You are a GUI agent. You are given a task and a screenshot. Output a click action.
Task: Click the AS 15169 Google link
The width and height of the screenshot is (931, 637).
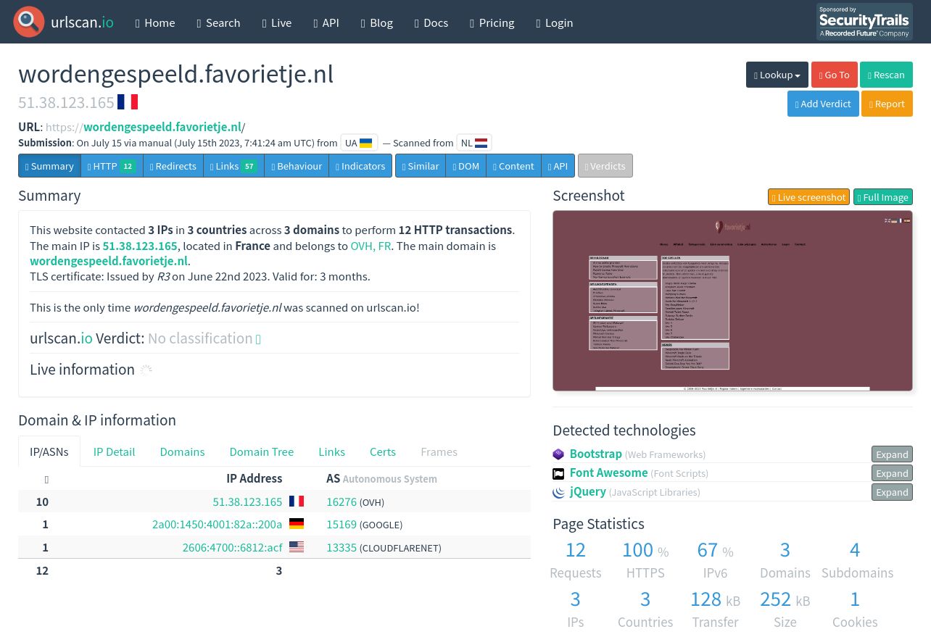point(342,524)
